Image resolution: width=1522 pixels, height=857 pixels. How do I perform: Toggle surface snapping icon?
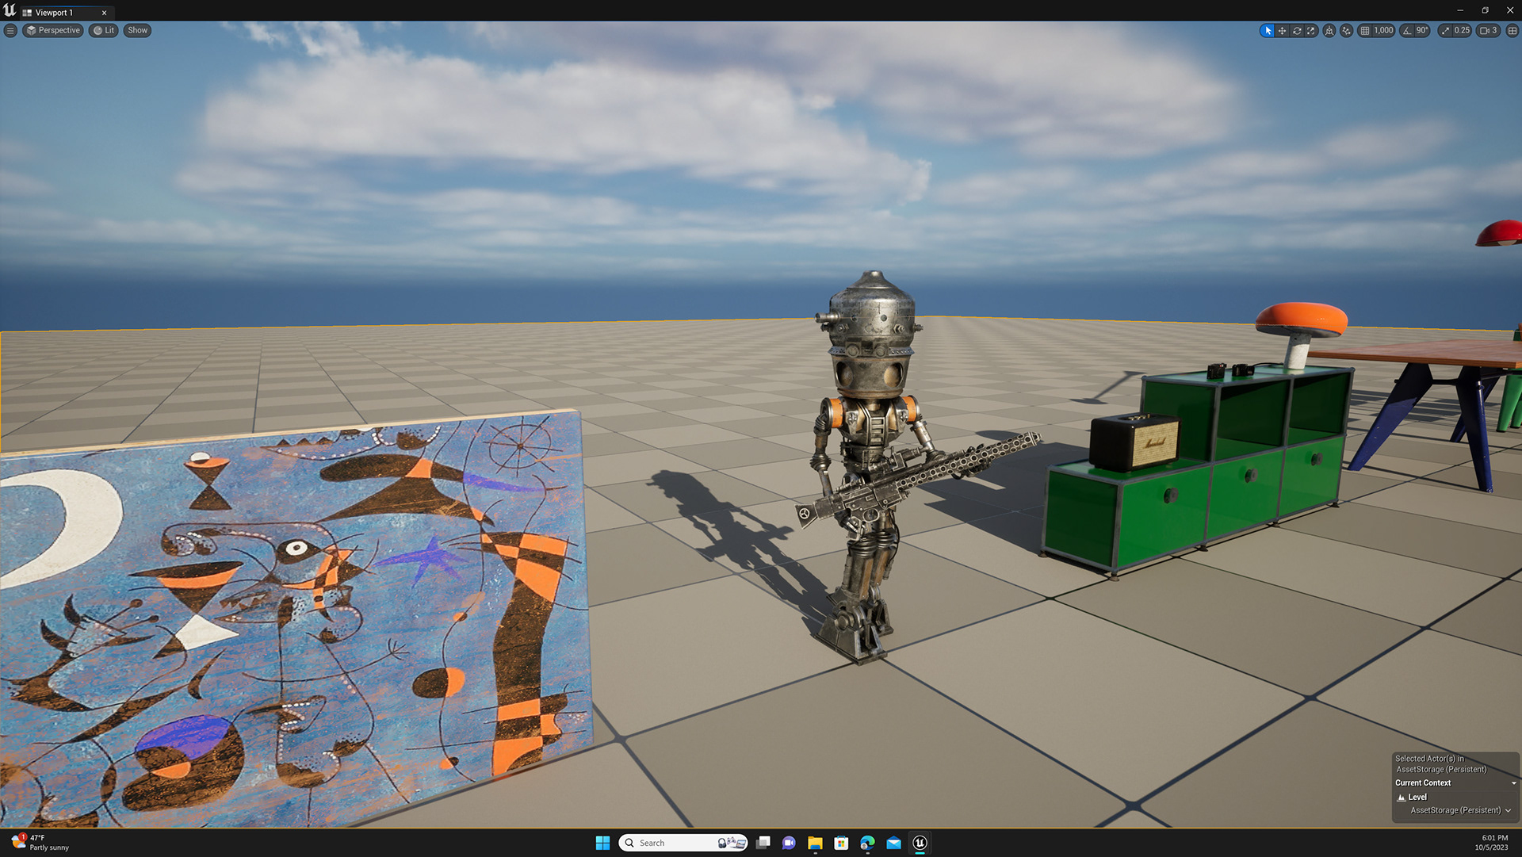pos(1347,30)
